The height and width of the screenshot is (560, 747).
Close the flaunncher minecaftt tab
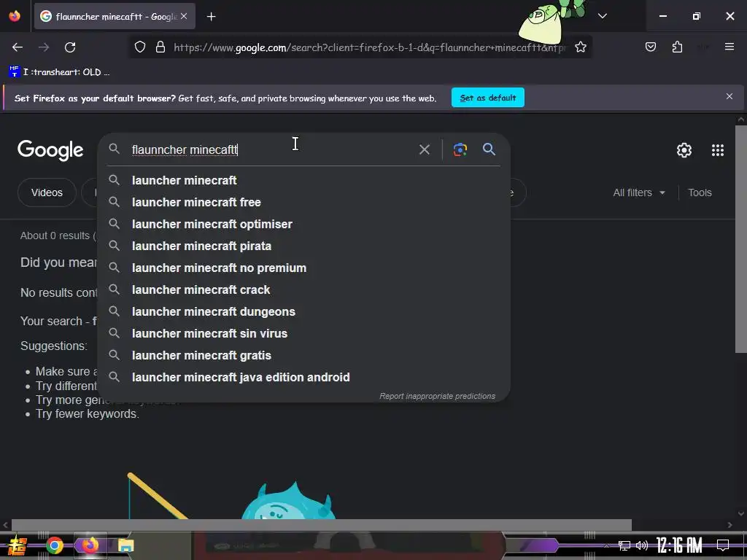tap(184, 16)
